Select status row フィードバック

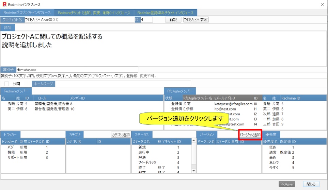[161, 162]
